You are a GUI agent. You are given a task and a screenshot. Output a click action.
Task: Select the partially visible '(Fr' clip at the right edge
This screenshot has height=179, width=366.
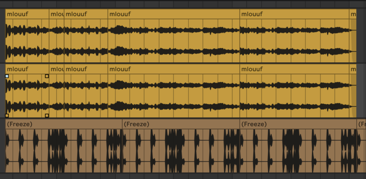click(361, 124)
